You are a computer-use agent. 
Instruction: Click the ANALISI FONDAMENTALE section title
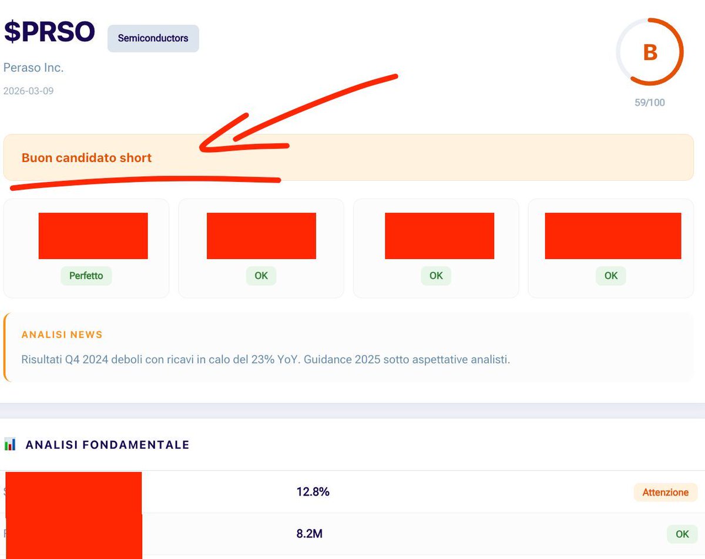coord(108,445)
